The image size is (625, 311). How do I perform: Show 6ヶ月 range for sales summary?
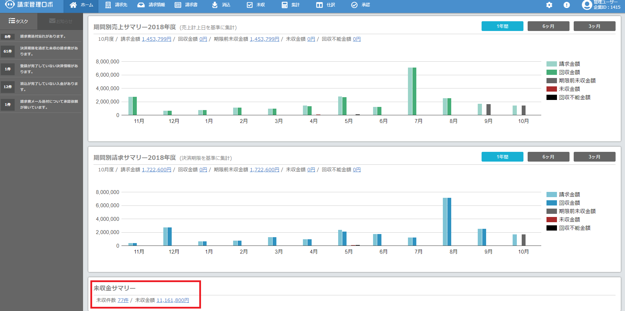[x=548, y=26]
